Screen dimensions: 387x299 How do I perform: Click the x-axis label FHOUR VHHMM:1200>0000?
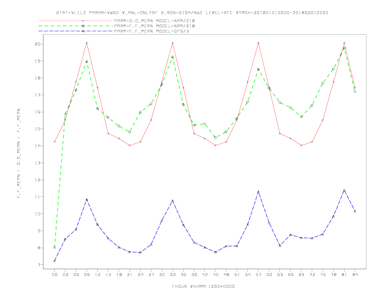tap(203, 286)
